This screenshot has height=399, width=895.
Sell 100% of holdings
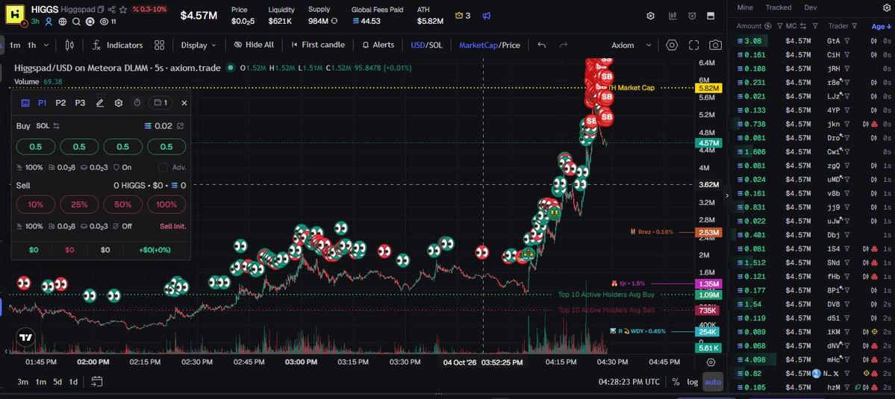pos(166,204)
